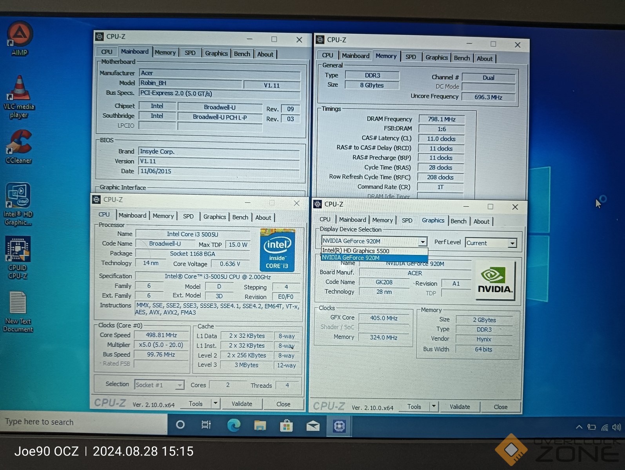Screen dimensions: 625x470
Task: Expand Tools arrow in CPU window
Action: pos(215,403)
